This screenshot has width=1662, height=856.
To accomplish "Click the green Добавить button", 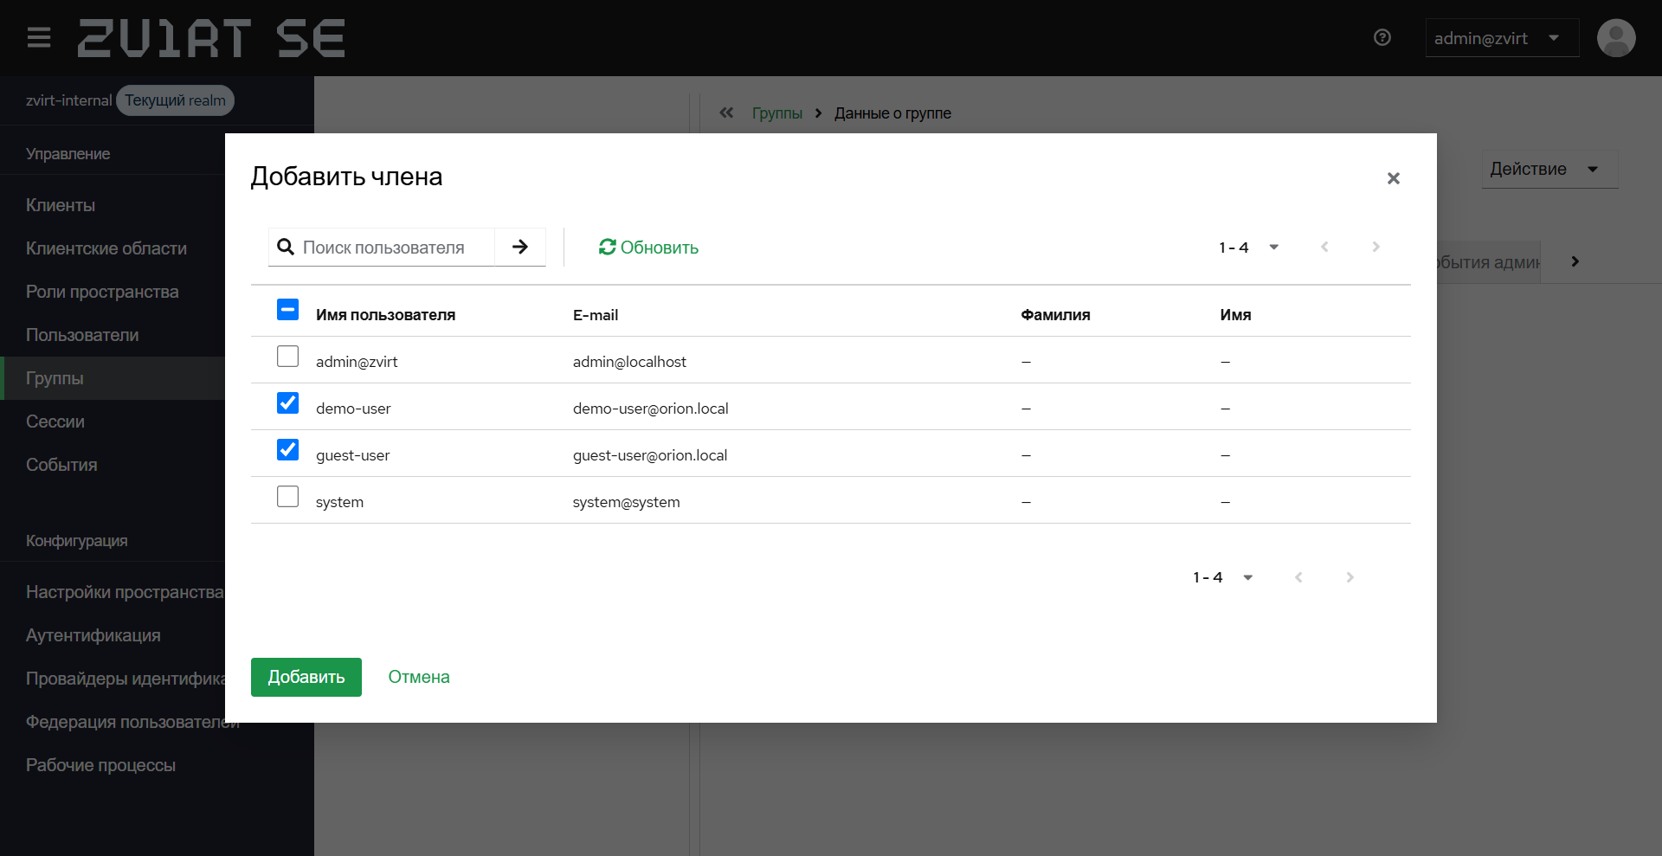I will tap(306, 677).
